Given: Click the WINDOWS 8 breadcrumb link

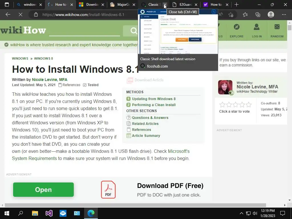Looking at the screenshot, I should [43, 58].
